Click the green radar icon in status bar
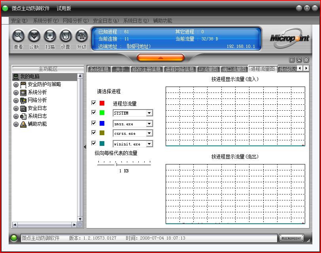Screen dimensions: 321x253 coord(14,238)
